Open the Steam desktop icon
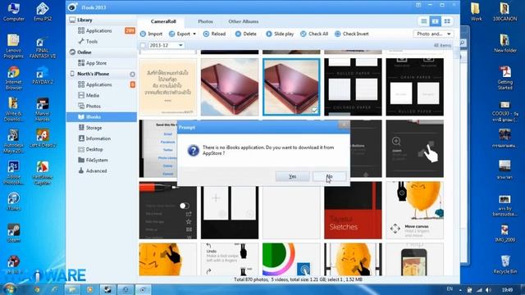The width and height of the screenshot is (525, 295). [x=13, y=233]
